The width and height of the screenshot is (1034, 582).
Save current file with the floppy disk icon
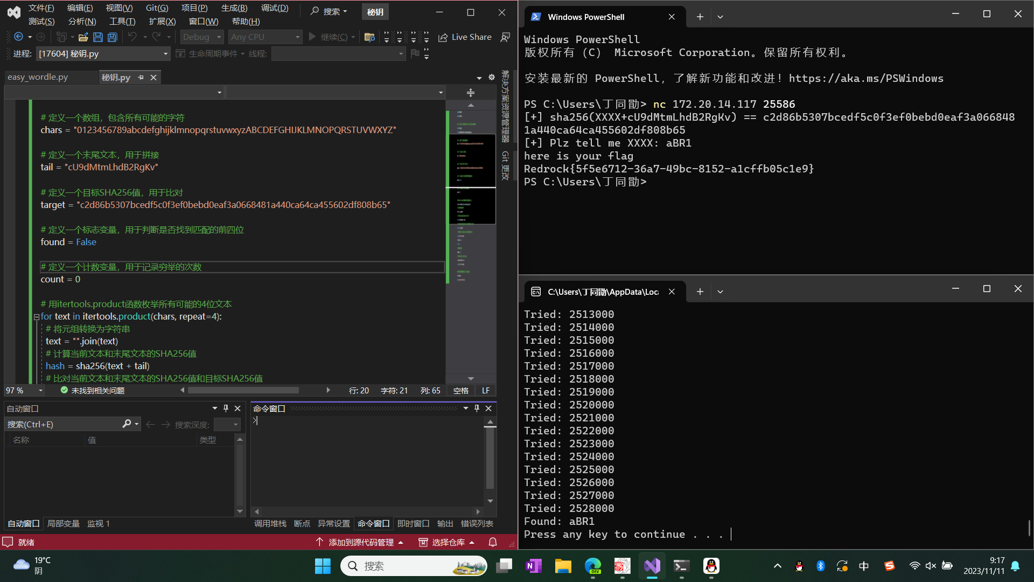coord(98,37)
